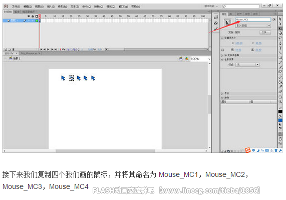Switch to the My_Mouse.as document tab
Screen dimensions: 286x200
click(30, 53)
